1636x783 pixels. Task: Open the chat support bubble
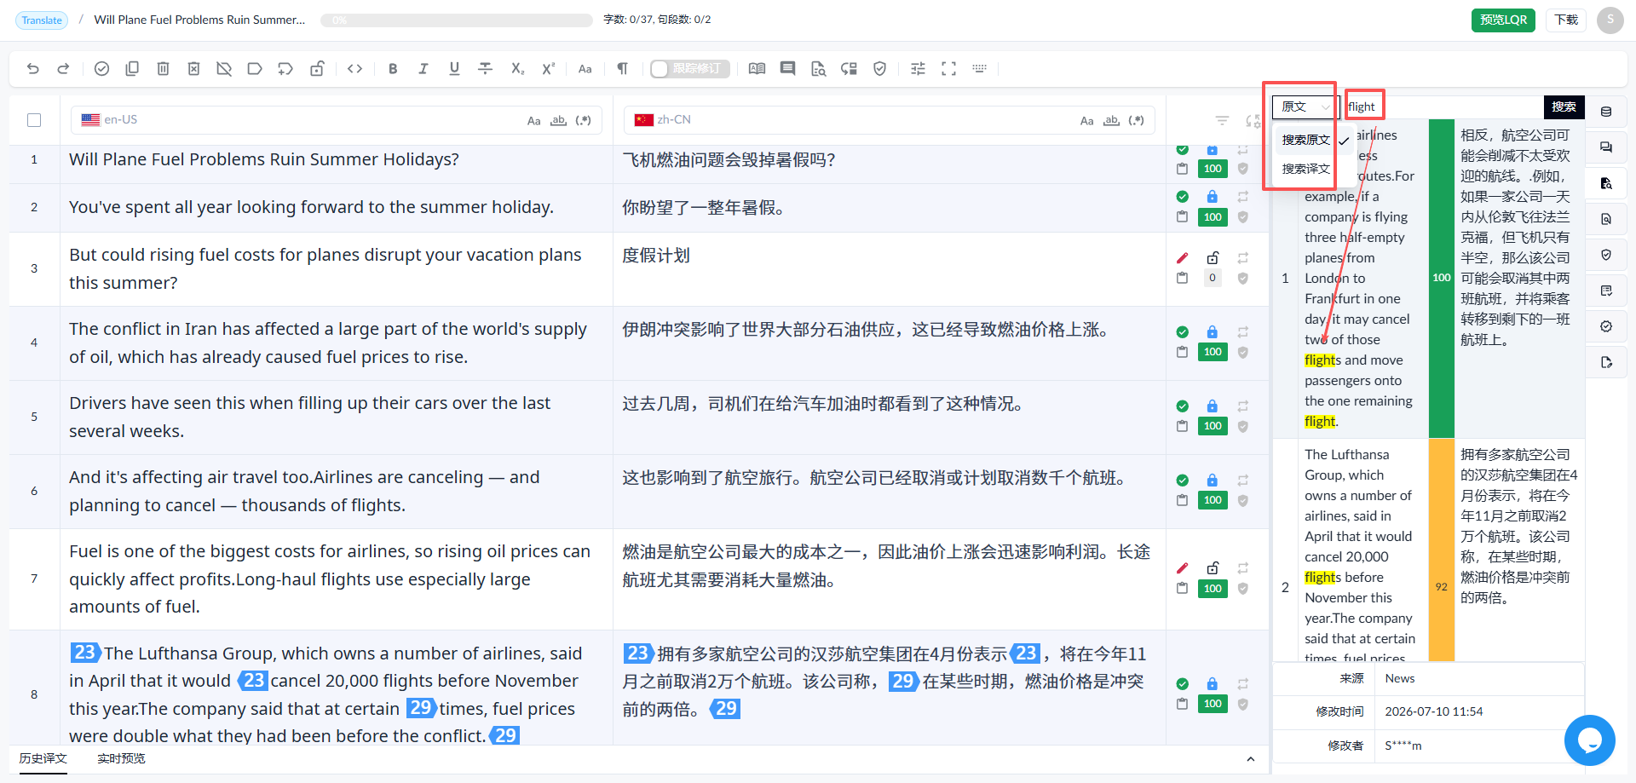click(x=1590, y=740)
